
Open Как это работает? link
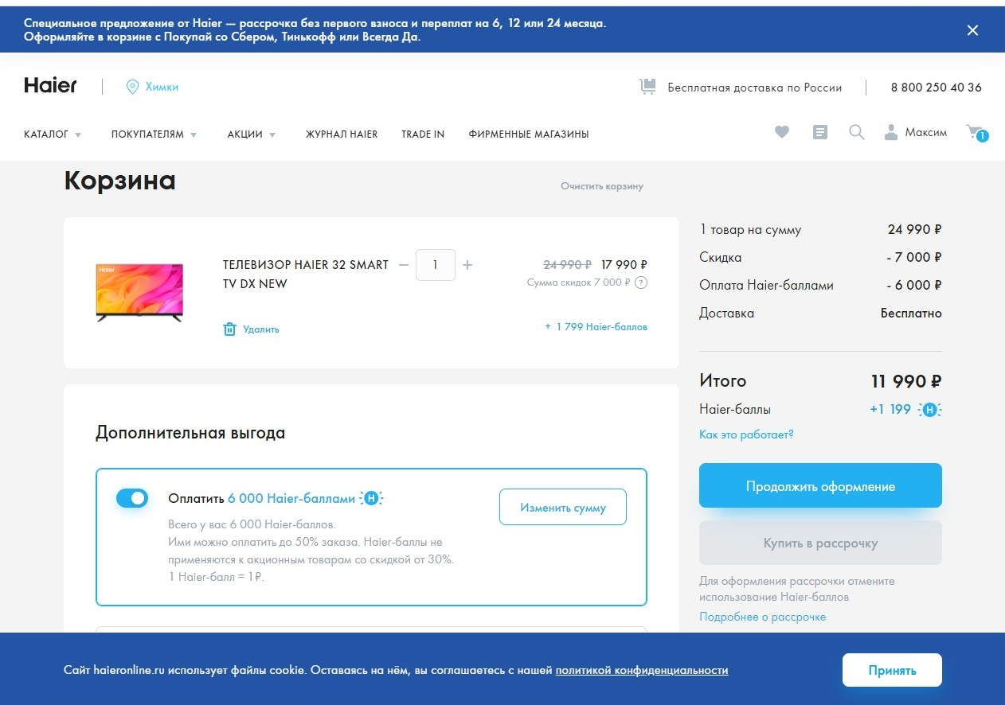coord(746,434)
